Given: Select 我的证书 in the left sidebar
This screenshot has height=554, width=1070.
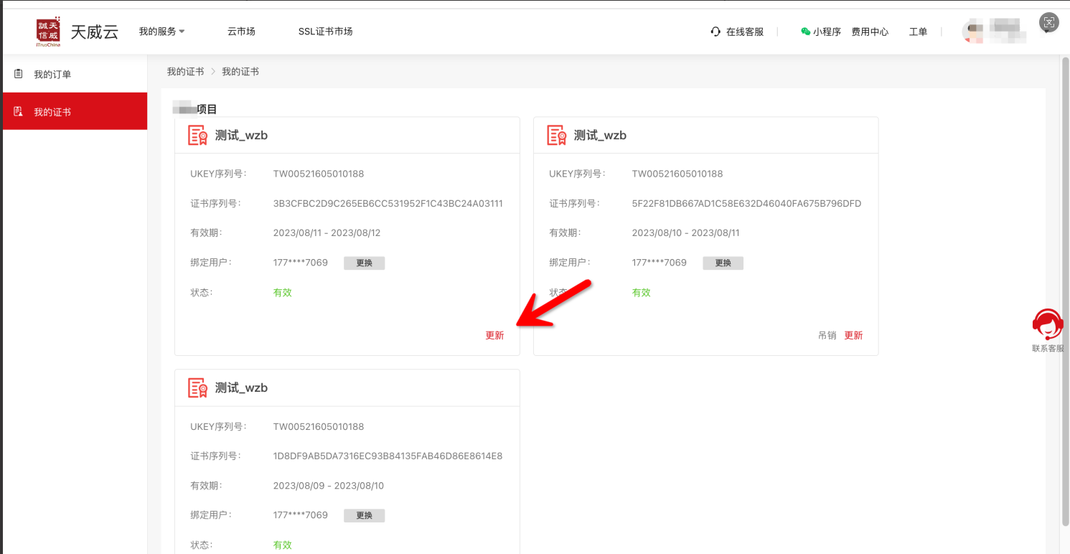Looking at the screenshot, I should [x=52, y=112].
